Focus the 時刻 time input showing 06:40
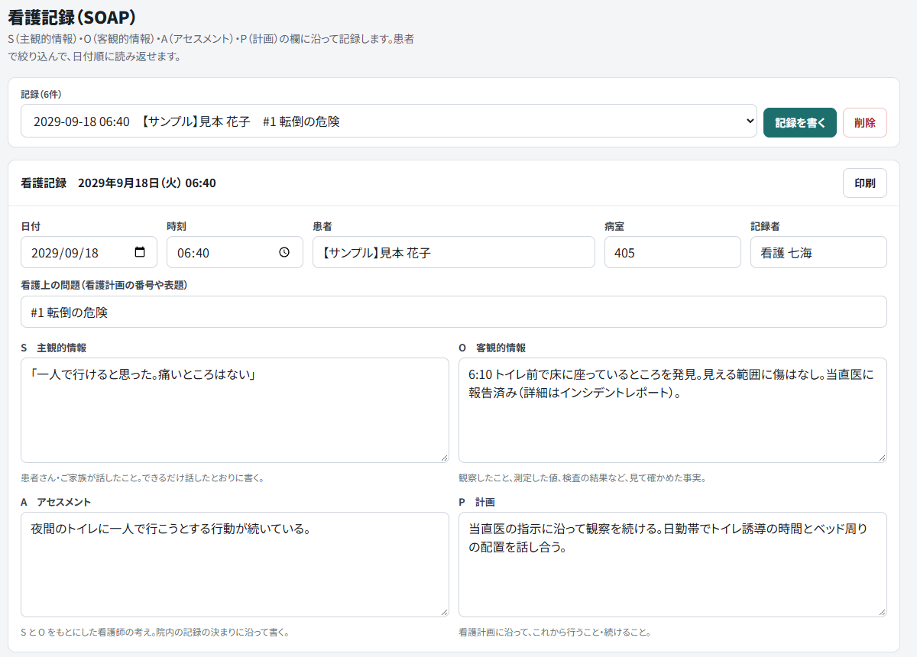 tap(235, 252)
